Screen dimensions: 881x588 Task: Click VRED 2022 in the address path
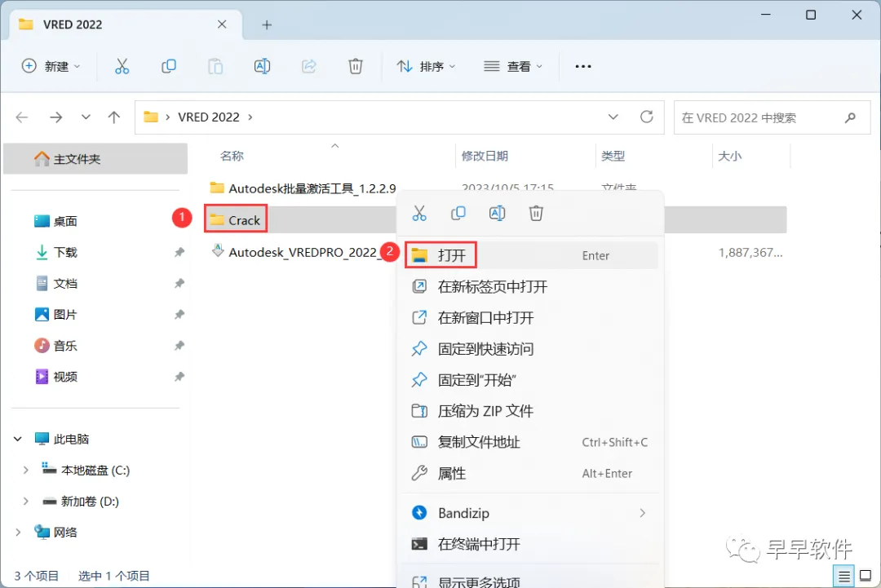[x=209, y=117]
